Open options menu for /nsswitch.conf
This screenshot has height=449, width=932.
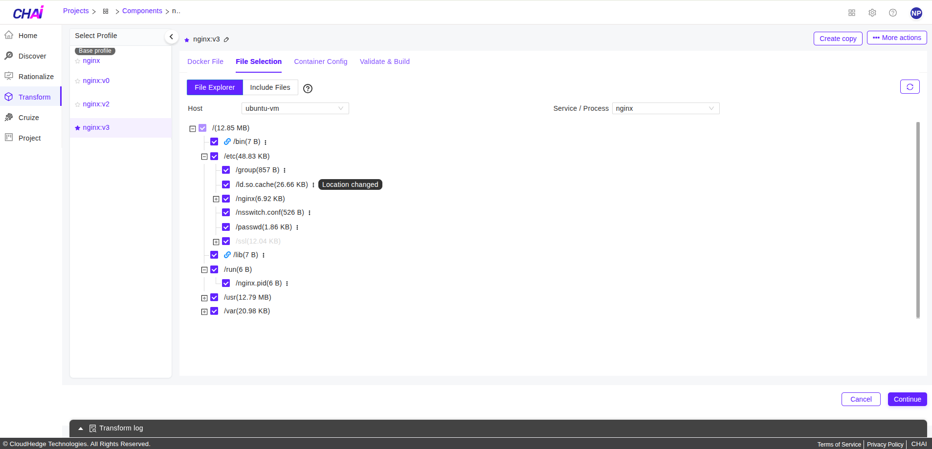click(310, 213)
